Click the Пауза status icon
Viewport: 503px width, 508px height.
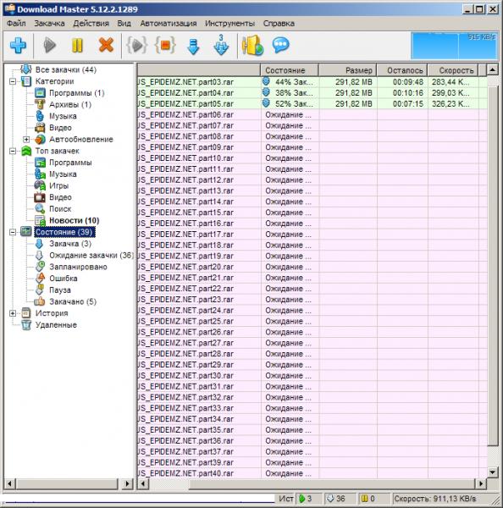[40, 290]
